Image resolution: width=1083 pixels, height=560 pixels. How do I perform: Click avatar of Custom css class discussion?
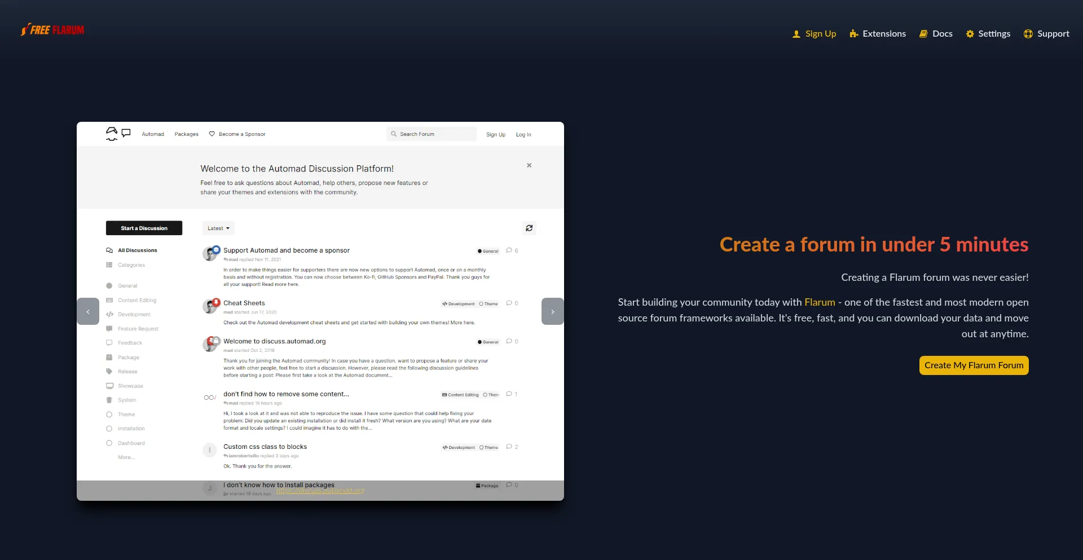coord(210,450)
